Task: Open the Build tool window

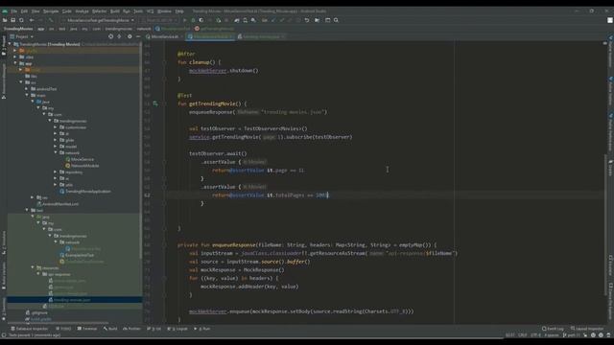Action: click(x=110, y=329)
